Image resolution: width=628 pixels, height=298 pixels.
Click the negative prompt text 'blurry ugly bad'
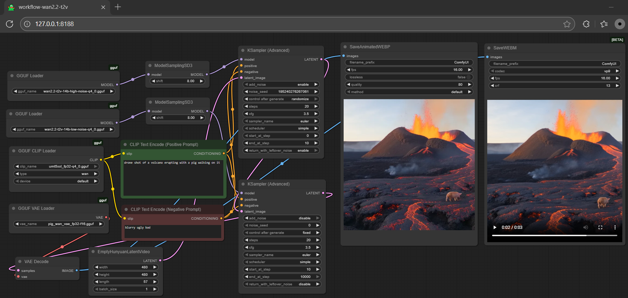pos(138,228)
